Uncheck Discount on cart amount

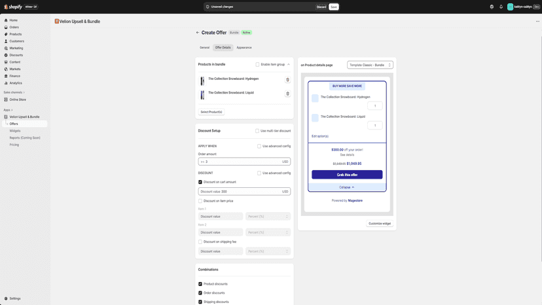(200, 182)
